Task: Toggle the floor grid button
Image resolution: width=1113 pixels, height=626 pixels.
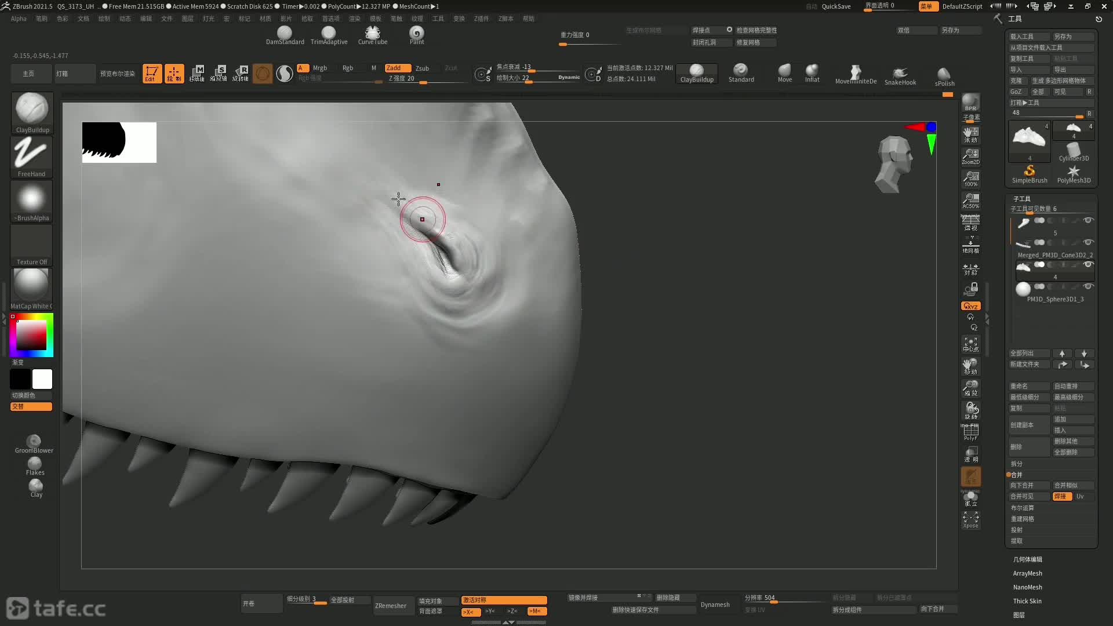Action: (x=971, y=245)
